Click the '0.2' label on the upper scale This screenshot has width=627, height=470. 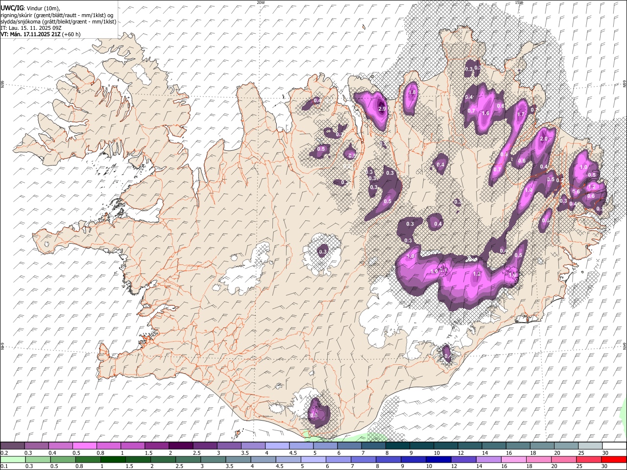tap(4, 453)
